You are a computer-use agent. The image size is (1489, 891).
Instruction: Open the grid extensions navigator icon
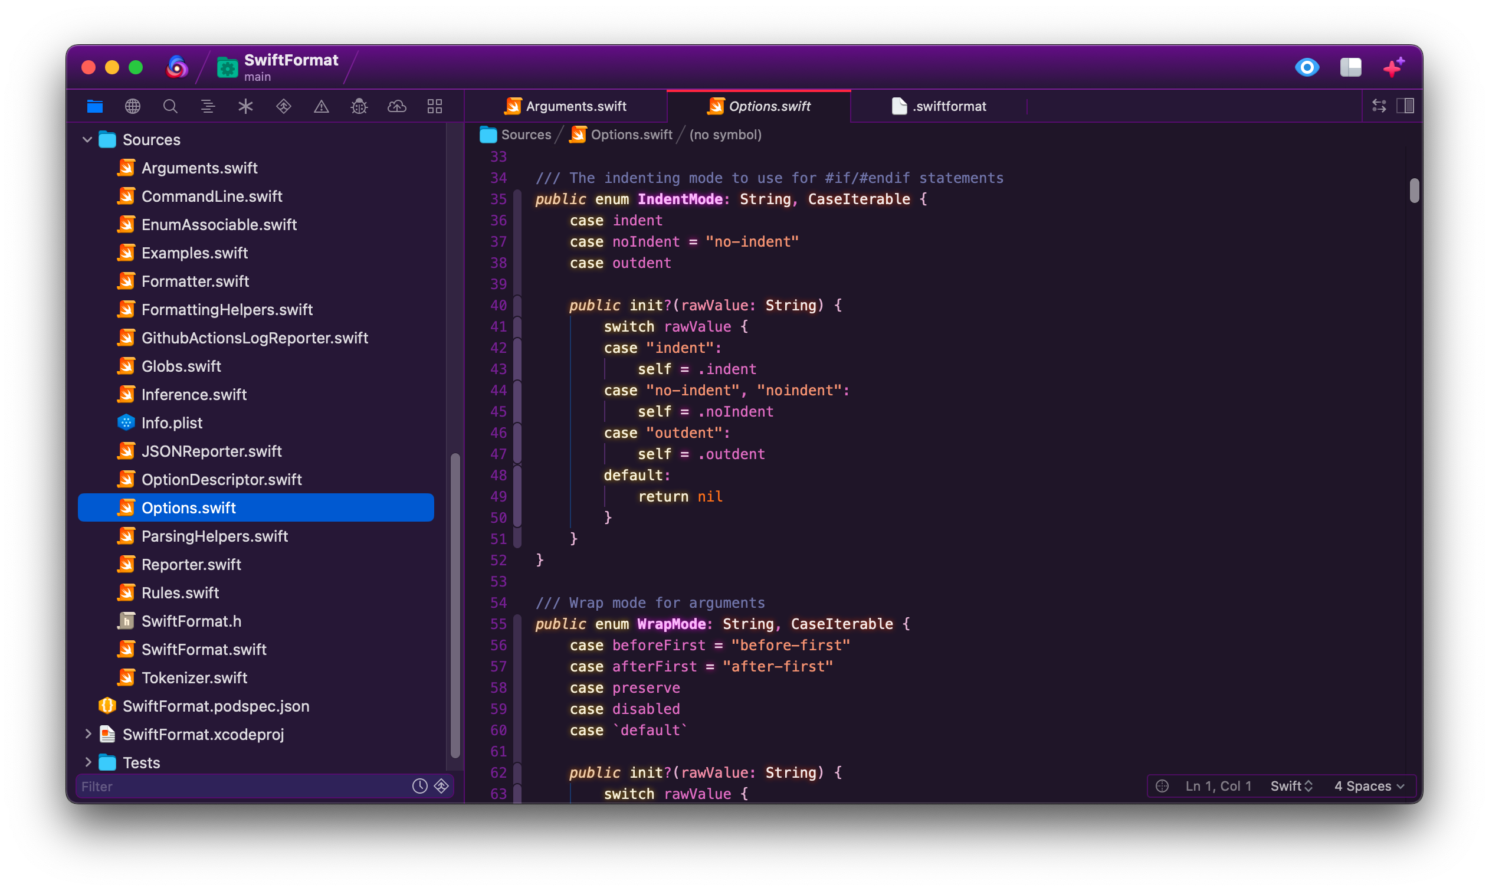(435, 106)
